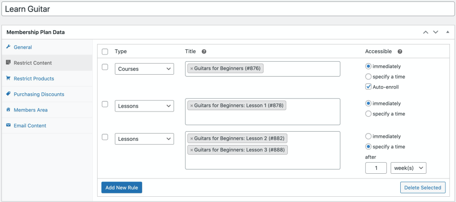Move Membership Plan Data panel up
This screenshot has width=456, height=202.
click(x=425, y=32)
